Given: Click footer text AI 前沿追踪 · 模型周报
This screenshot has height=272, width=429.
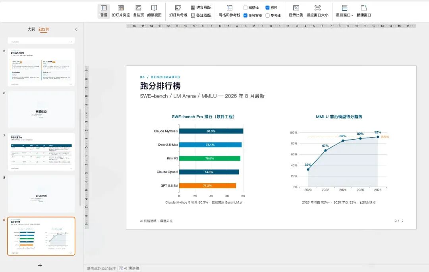Looking at the screenshot, I should click(156, 221).
